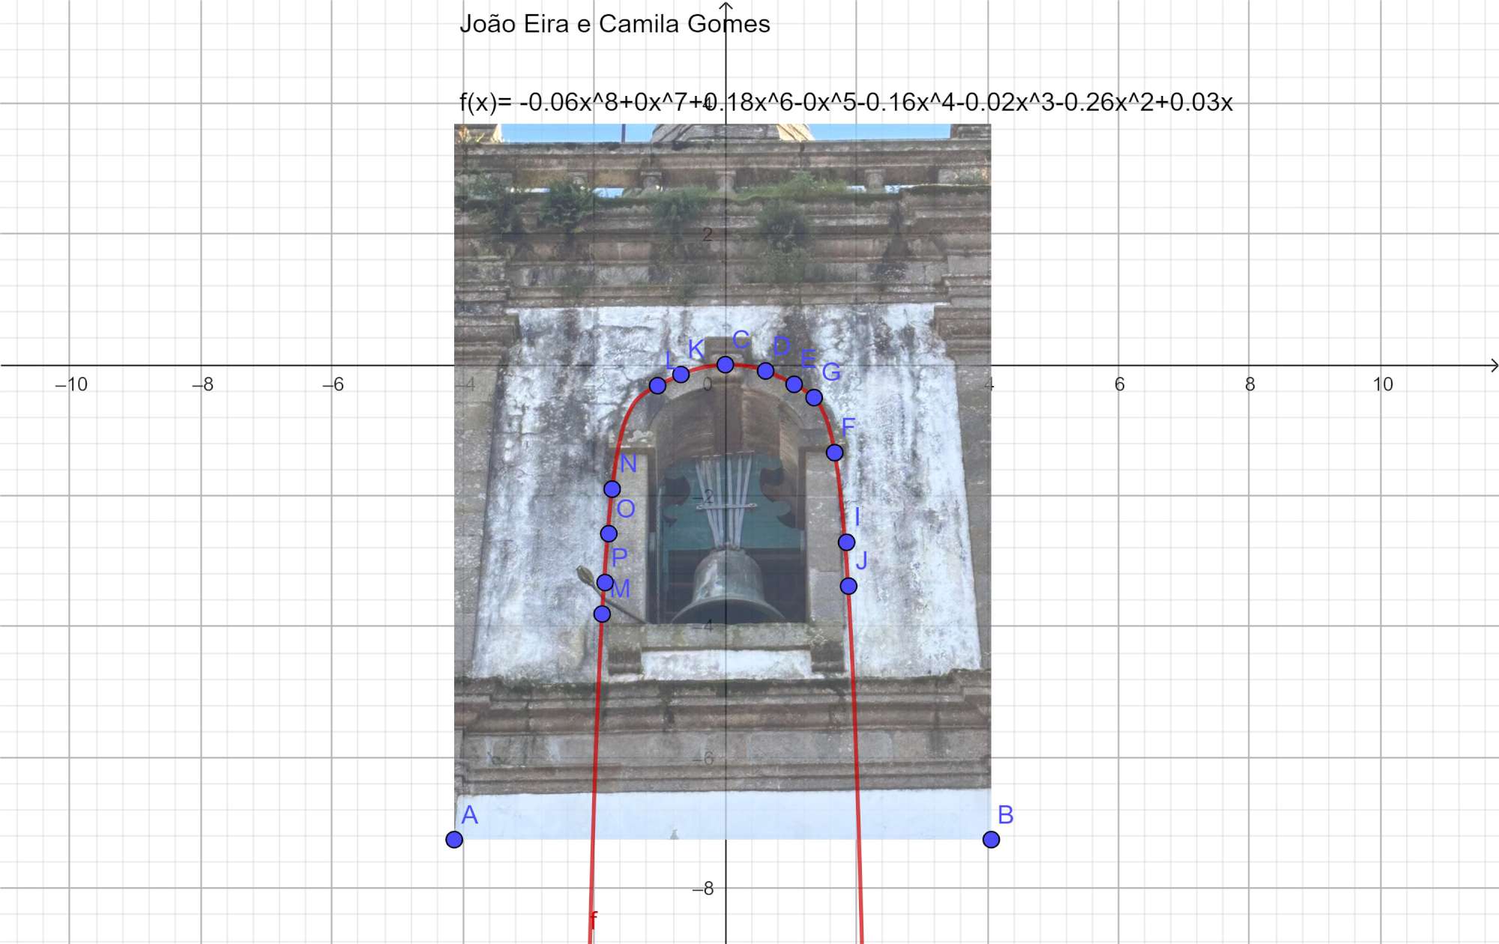Click the f(x) polynomial formula text
Viewport: 1499px width, 944px height.
click(845, 102)
